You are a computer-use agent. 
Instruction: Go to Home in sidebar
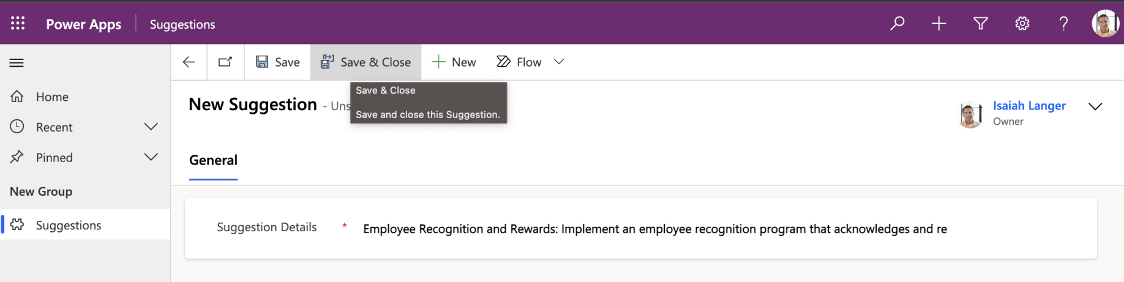coord(52,97)
